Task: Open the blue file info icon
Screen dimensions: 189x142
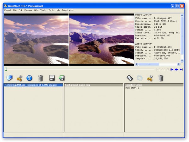Action: point(29,78)
